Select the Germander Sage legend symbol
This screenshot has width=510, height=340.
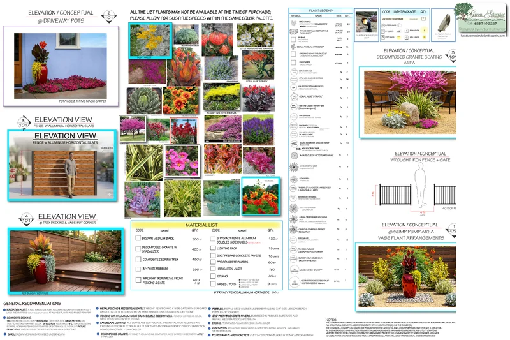[294, 71]
